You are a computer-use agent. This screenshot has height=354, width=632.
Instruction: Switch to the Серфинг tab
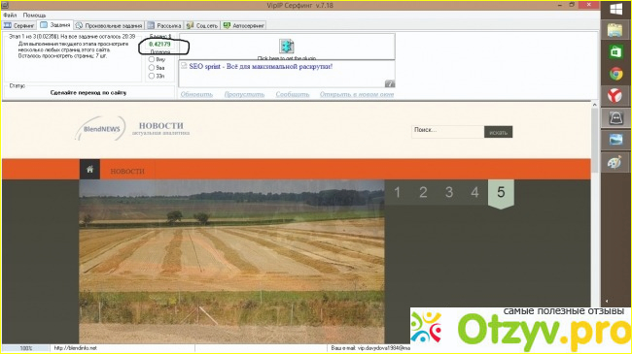(18, 25)
